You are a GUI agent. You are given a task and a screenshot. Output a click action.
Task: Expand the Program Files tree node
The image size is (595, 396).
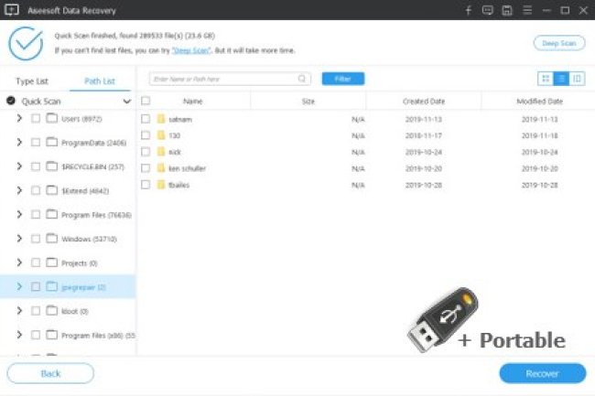pyautogui.click(x=19, y=213)
